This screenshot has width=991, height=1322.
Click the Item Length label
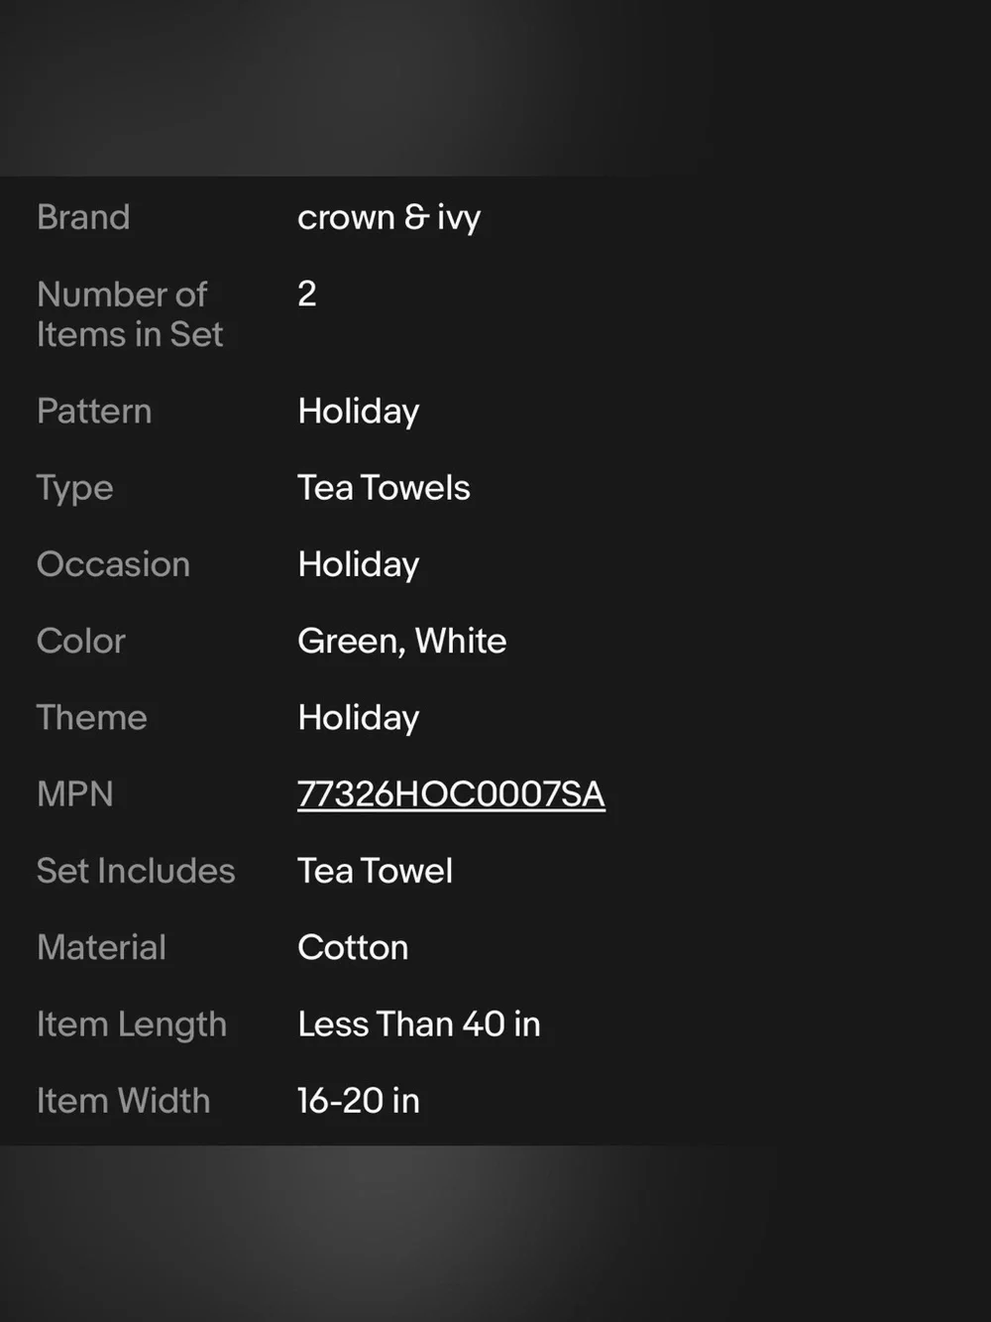tap(132, 1024)
